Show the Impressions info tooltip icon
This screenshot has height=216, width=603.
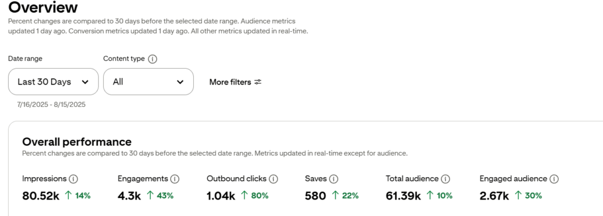point(74,179)
